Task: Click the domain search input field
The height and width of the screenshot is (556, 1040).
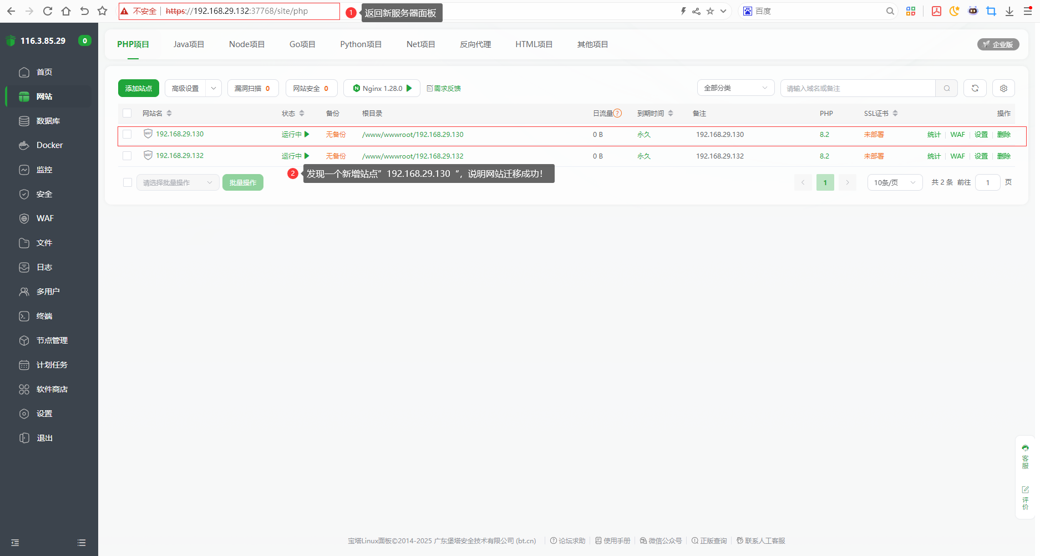Action: (858, 88)
